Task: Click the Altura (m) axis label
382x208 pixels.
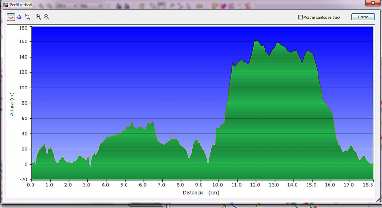Action: point(12,104)
